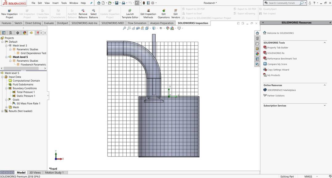Switch to the Flow Simulation tab
The image size is (332, 178).
click(137, 23)
